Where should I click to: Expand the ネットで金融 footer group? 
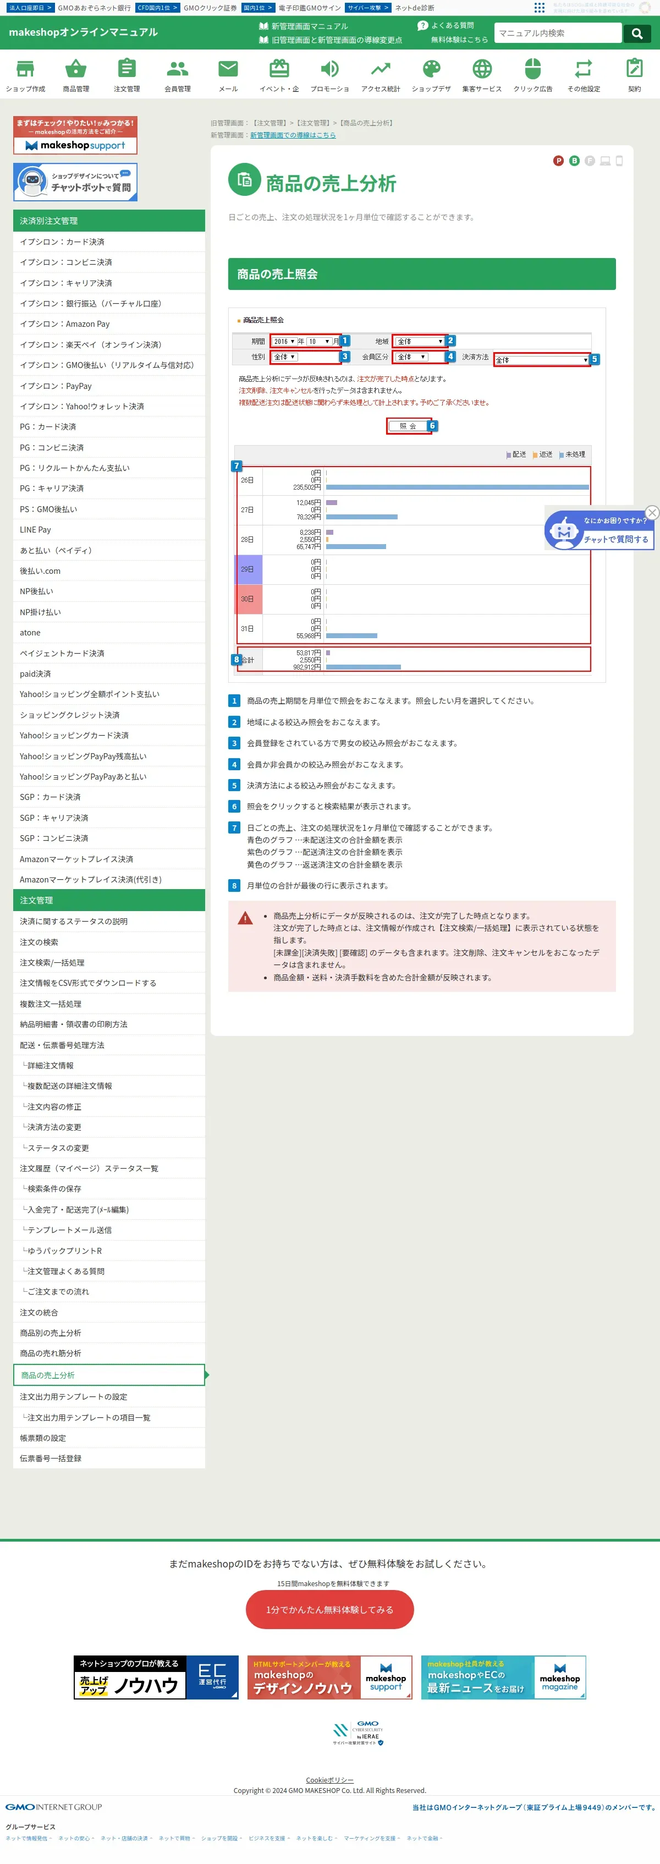[424, 1838]
